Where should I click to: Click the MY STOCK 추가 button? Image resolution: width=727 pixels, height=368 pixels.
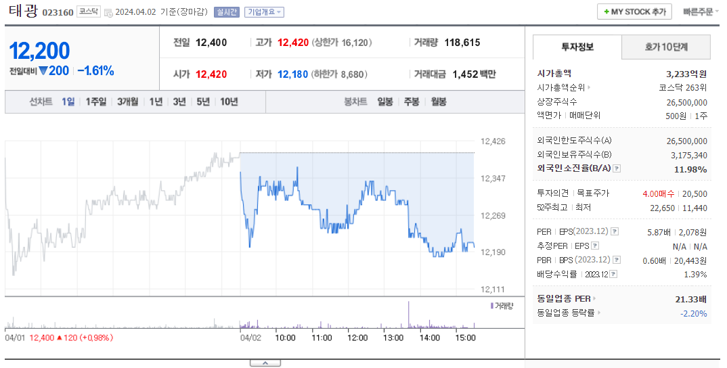(x=635, y=12)
